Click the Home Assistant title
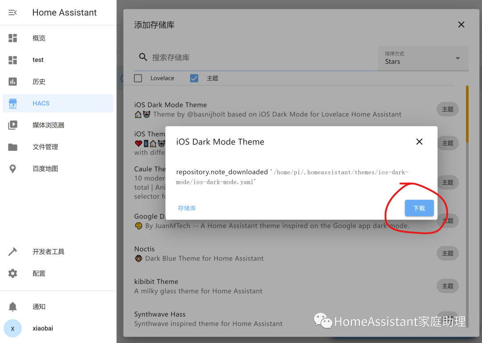This screenshot has width=482, height=343. [x=65, y=12]
